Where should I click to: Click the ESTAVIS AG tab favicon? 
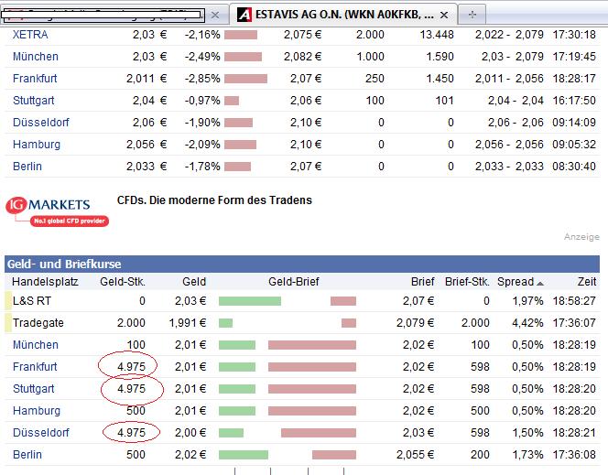[x=244, y=16]
